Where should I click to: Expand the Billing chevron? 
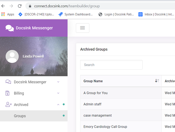pyautogui.click(x=58, y=93)
